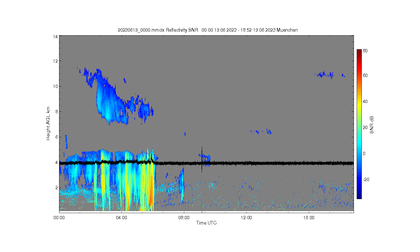The width and height of the screenshot is (420, 252).
Task: Click the height axis label '4'
Action: point(57,162)
